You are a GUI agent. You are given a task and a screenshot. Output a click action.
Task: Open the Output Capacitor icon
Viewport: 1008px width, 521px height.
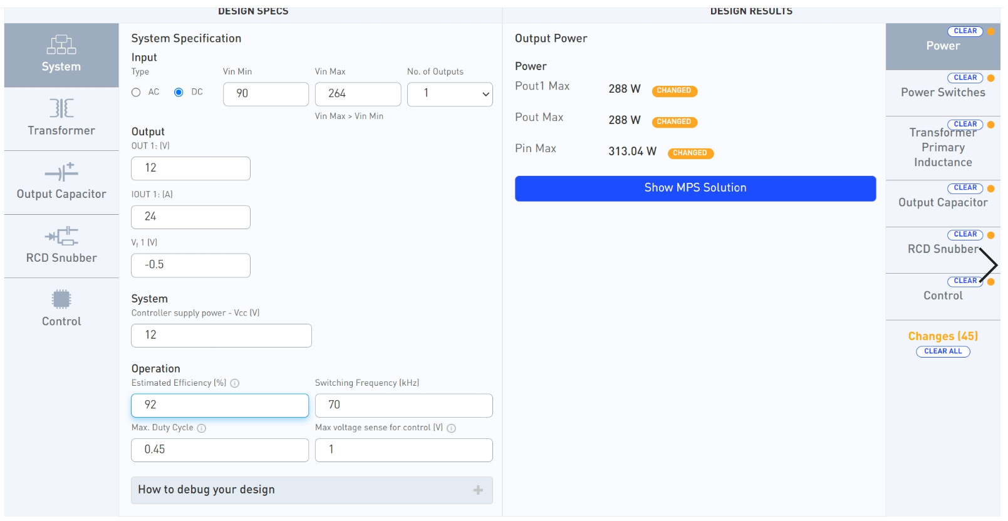click(x=61, y=172)
